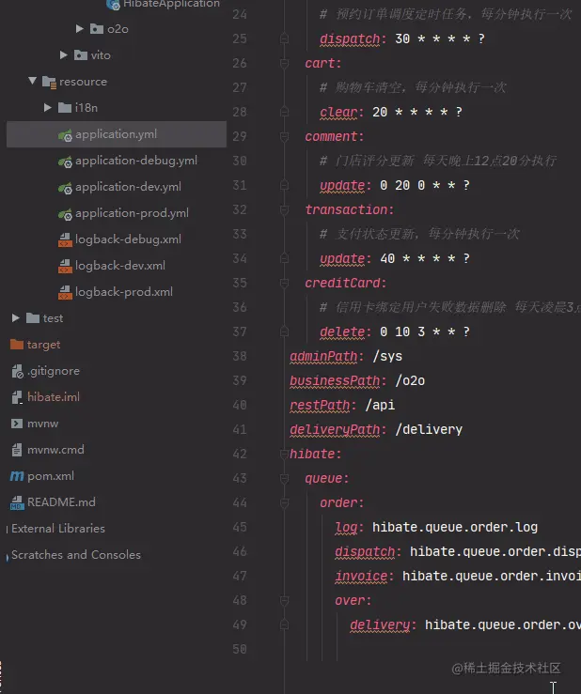Click the logback-debug.xml file icon
This screenshot has width=581, height=694.
[x=65, y=239]
